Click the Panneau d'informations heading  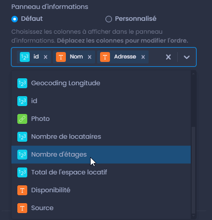[x=50, y=7]
